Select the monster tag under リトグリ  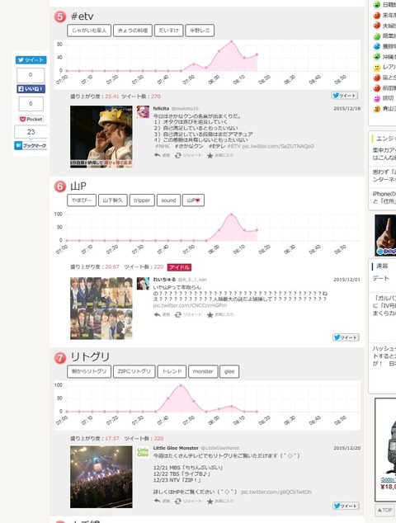203,371
